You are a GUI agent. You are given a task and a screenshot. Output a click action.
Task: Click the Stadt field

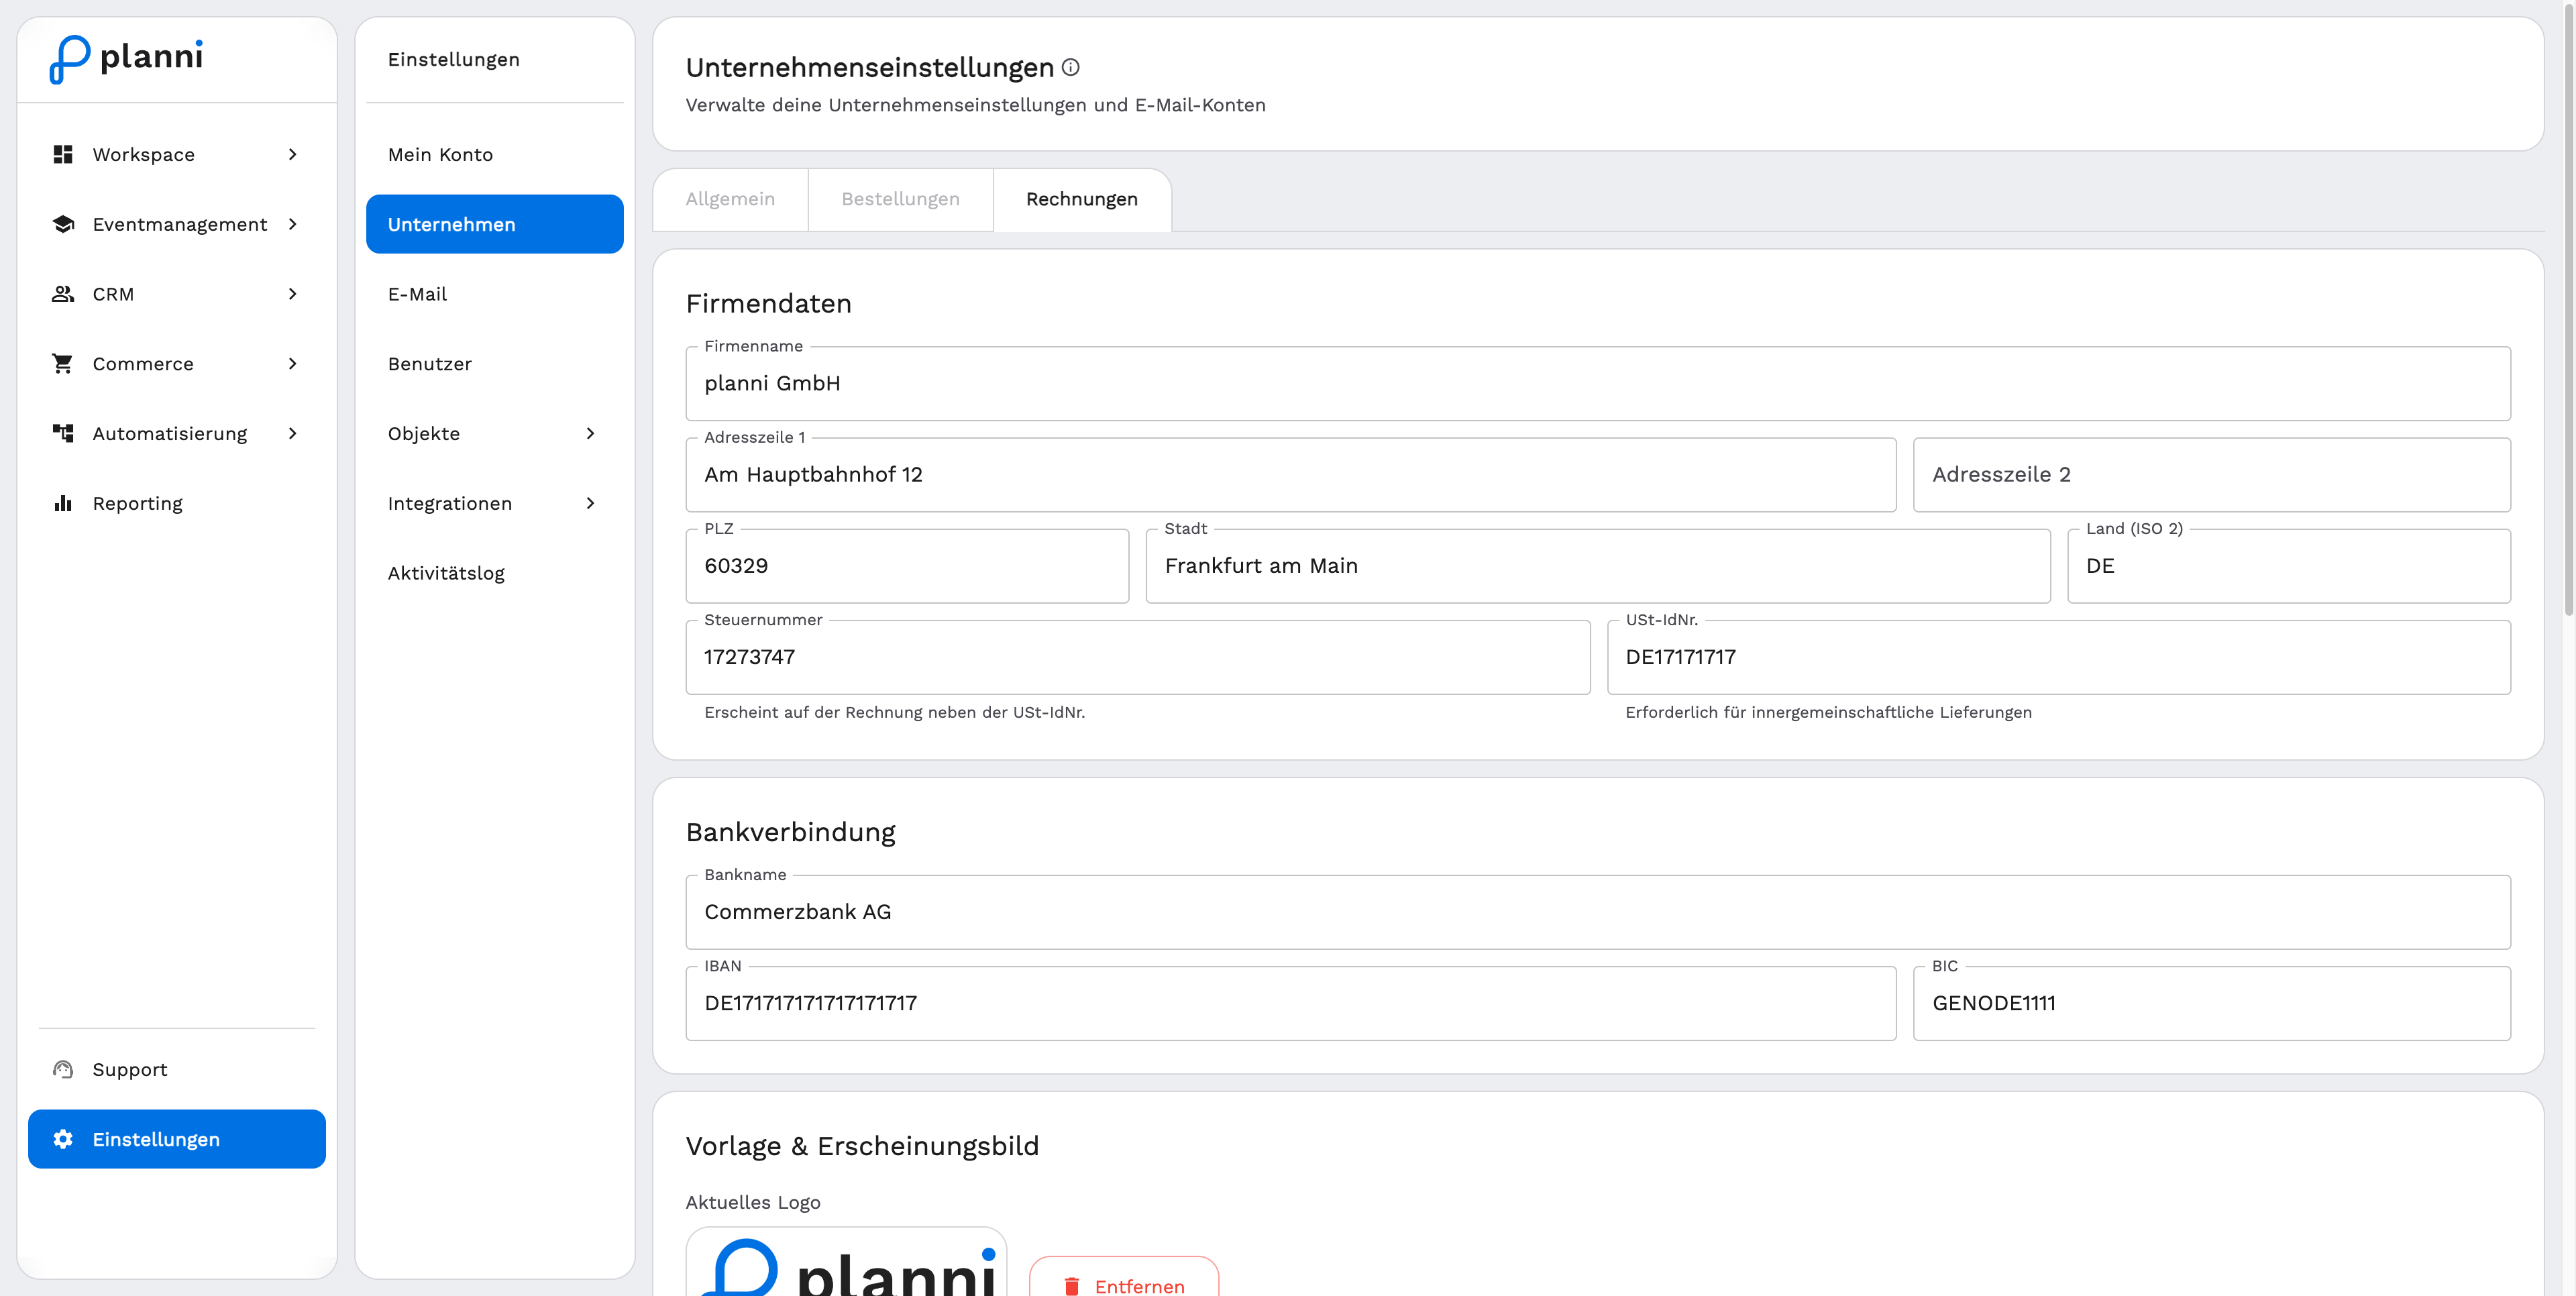pyautogui.click(x=1598, y=566)
